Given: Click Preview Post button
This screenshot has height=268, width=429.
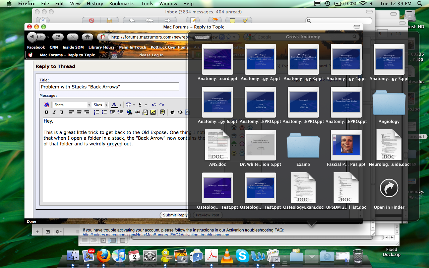Looking at the screenshot, I should click(x=207, y=215).
